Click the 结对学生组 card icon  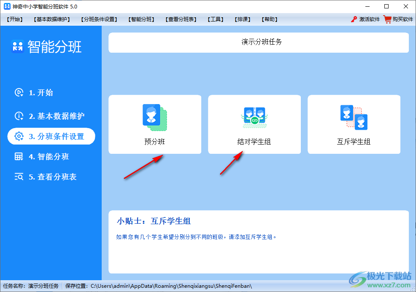pyautogui.click(x=254, y=118)
